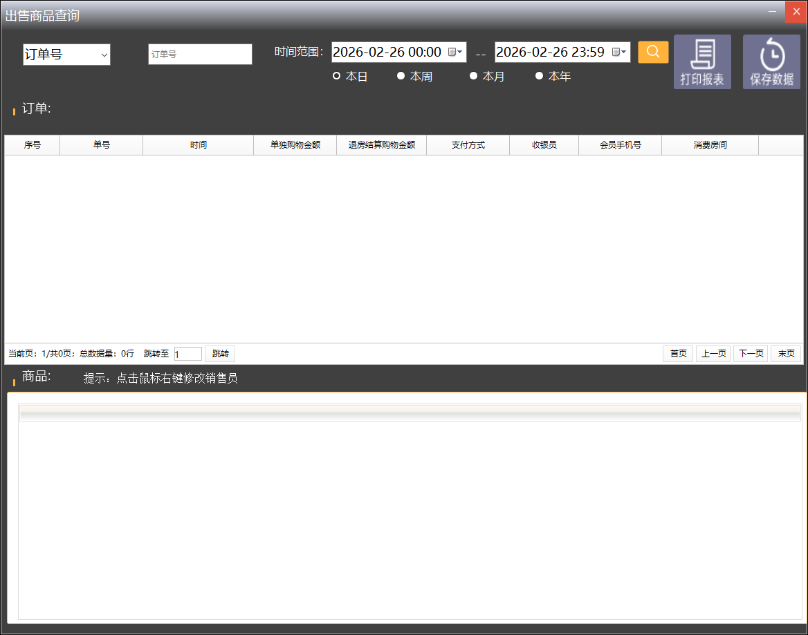
Task: Minimize the 出售商品查询 window
Action: [773, 11]
